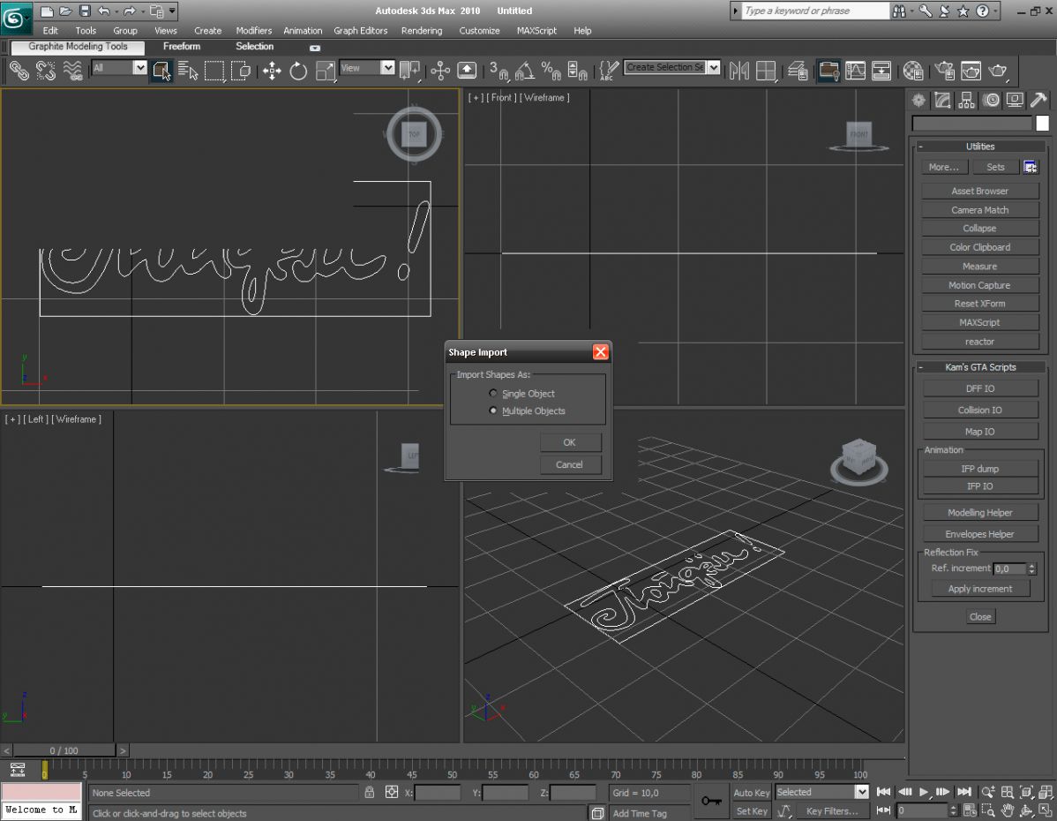1057x821 pixels.
Task: Click the Apply increment button
Action: [x=980, y=589]
